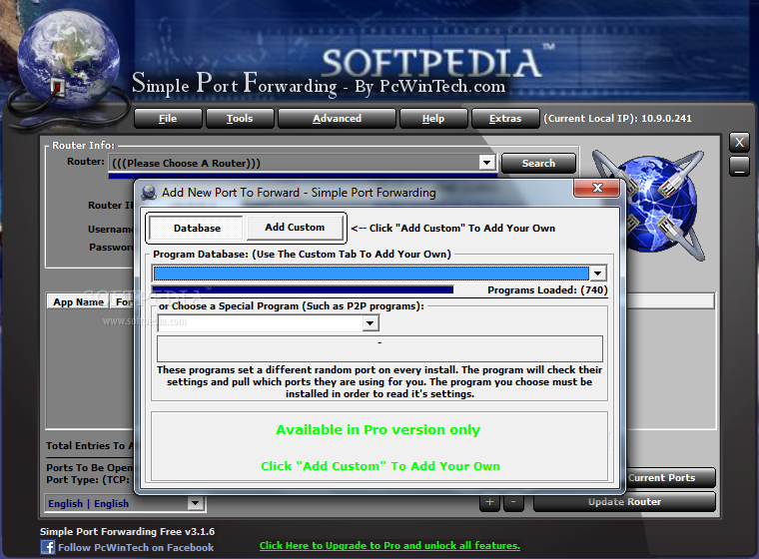The height and width of the screenshot is (559, 759).
Task: Click the Programs Loaded (740) label
Action: (547, 289)
